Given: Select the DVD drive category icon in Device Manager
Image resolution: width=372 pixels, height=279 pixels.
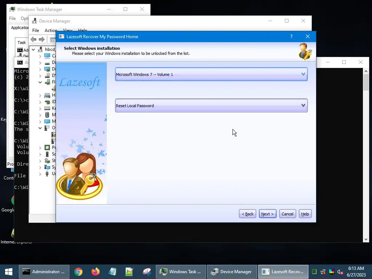Looking at the screenshot, I should click(x=47, y=76).
